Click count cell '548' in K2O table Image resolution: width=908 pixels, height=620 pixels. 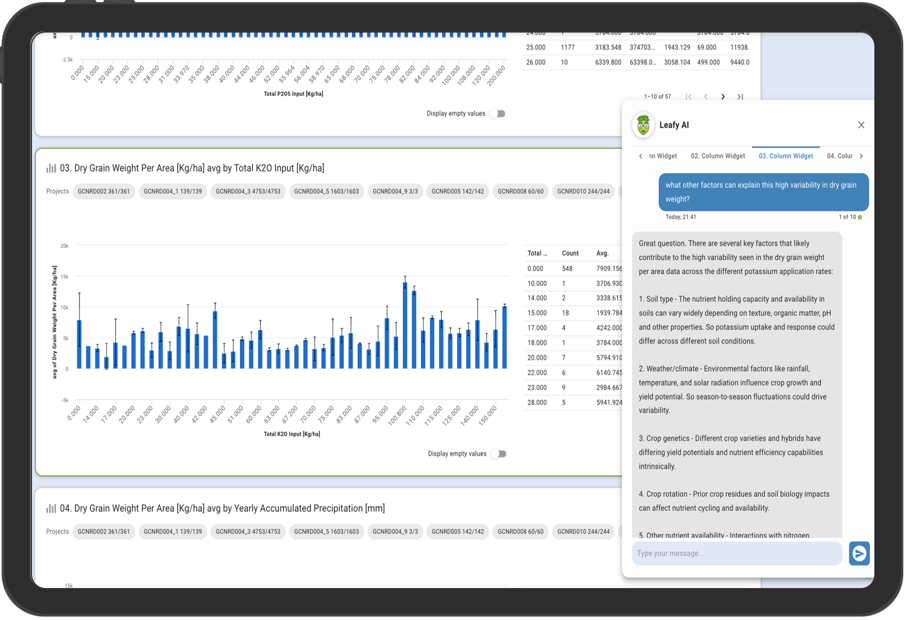[x=567, y=269]
